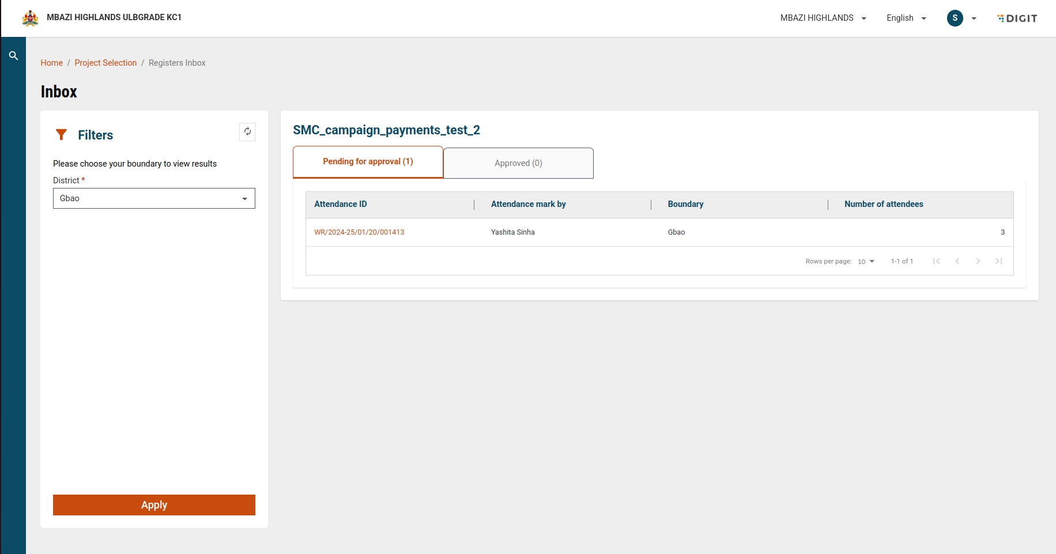Navigate to Home via breadcrumb

[51, 63]
